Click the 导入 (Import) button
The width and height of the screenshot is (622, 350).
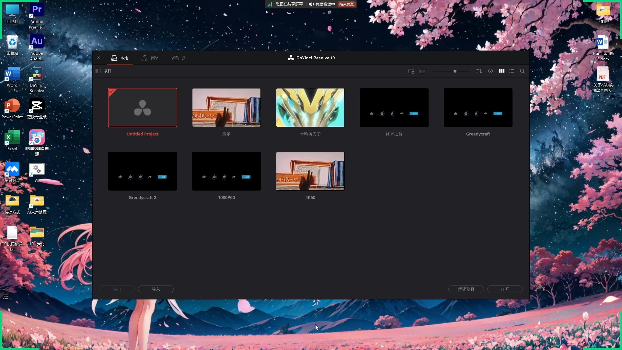point(155,289)
